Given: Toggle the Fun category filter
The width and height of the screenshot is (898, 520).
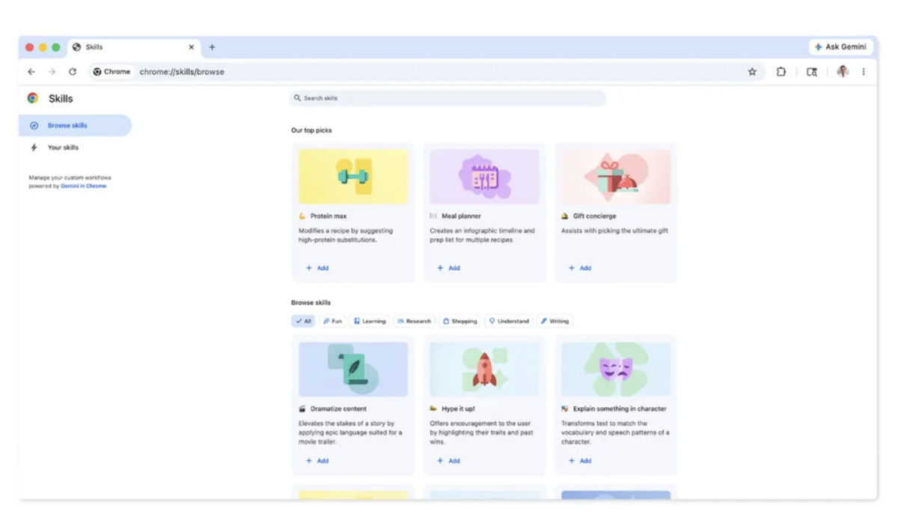Looking at the screenshot, I should (x=332, y=321).
